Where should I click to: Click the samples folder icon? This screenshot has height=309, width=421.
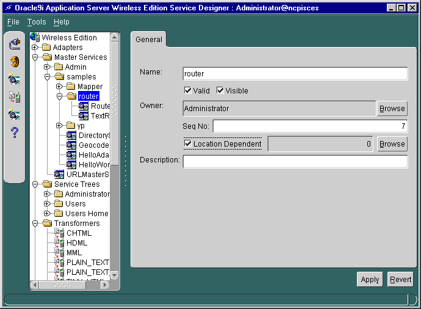pos(59,76)
